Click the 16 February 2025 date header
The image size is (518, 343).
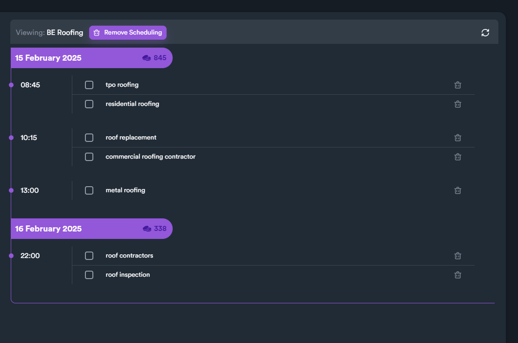[x=49, y=229]
